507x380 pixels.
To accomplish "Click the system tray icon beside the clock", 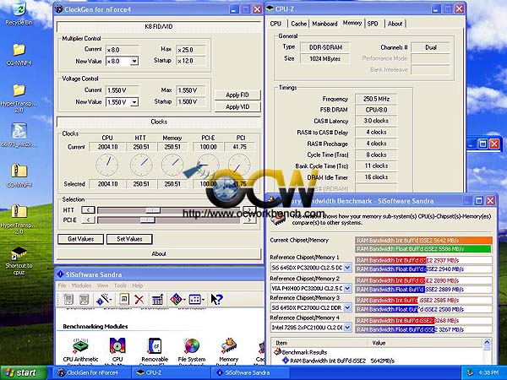I will [x=471, y=373].
